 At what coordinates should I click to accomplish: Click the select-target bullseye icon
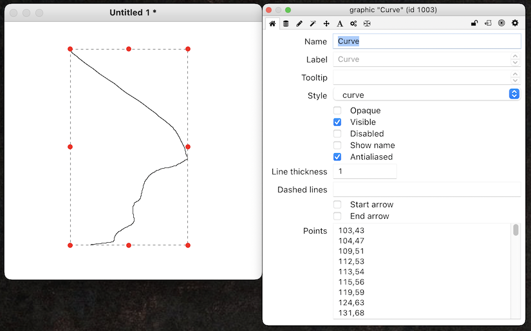click(501, 23)
